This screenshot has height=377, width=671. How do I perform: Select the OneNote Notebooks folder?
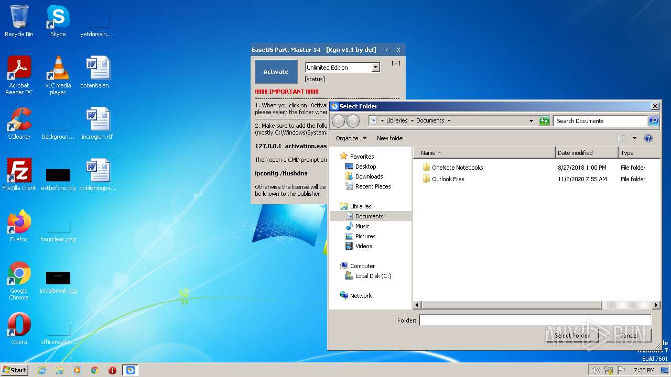click(x=457, y=168)
